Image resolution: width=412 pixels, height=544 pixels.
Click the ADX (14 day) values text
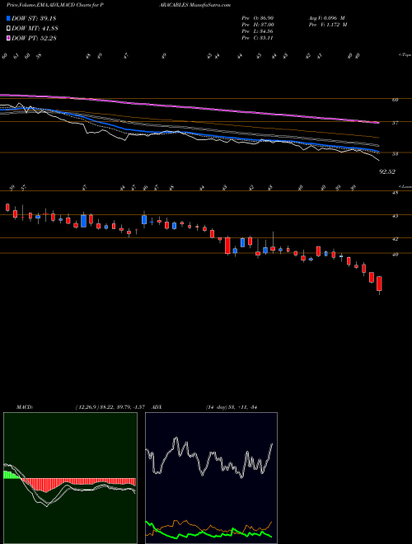231,406
